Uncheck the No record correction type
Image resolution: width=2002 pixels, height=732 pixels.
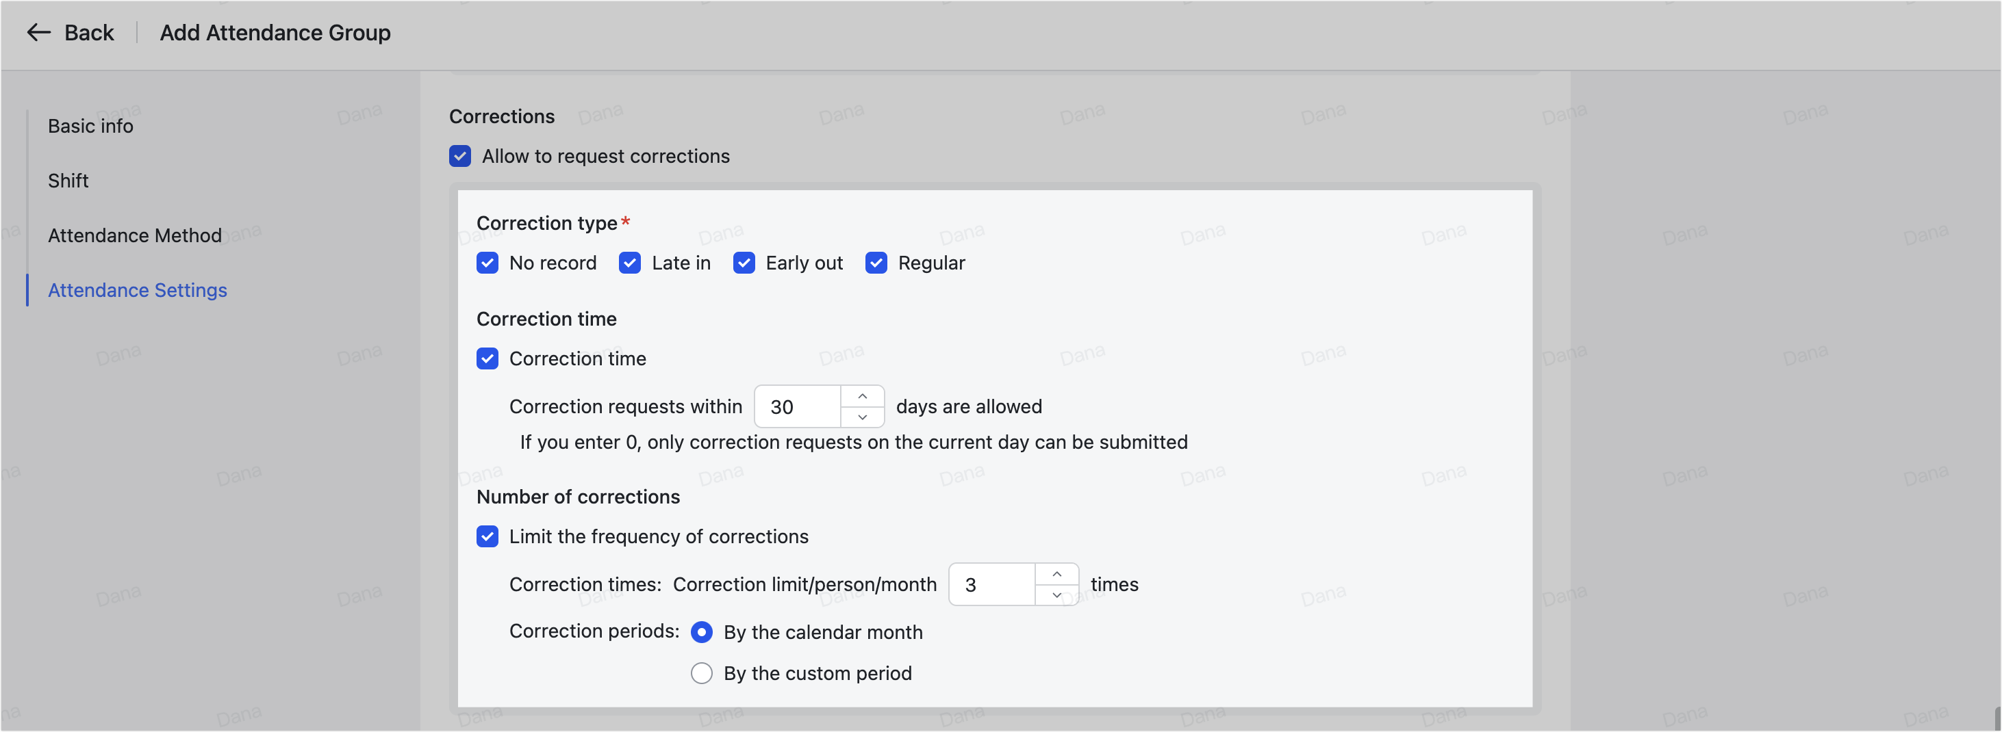point(487,263)
